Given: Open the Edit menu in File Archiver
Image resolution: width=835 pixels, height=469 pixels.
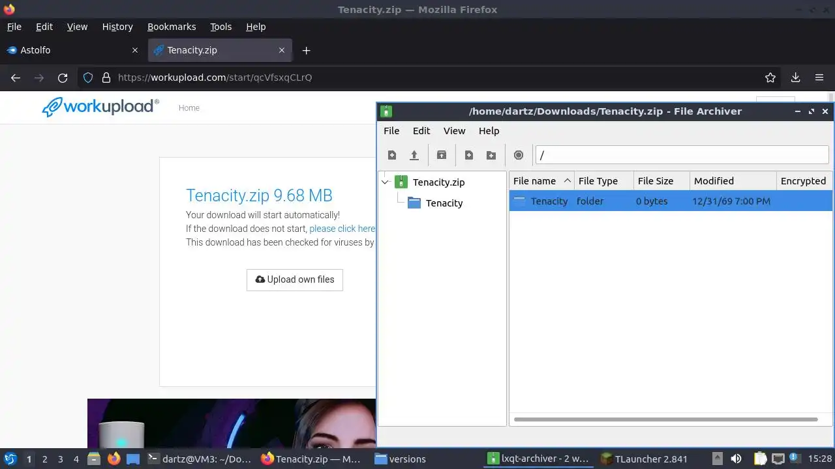Looking at the screenshot, I should click(421, 131).
